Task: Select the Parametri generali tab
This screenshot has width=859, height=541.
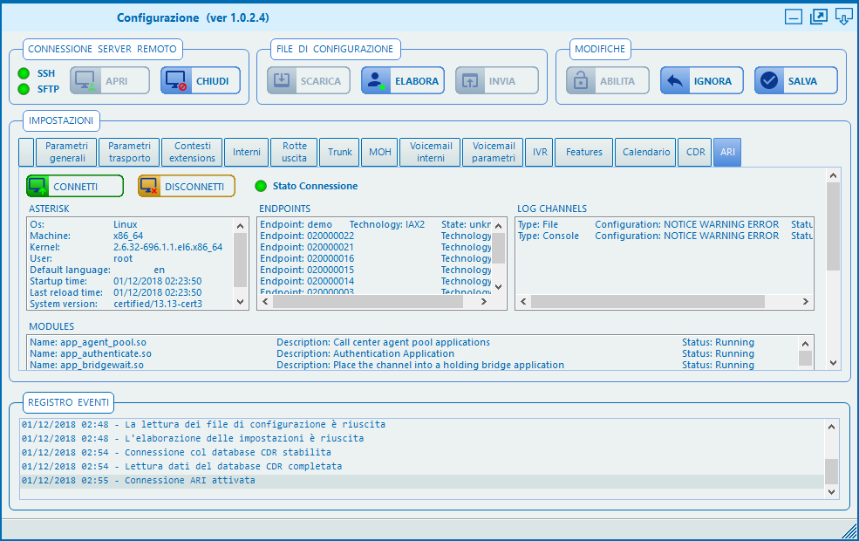Action: coord(66,152)
